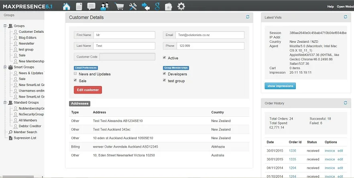Open the members people icon in toolbar
354x178 pixels.
pos(104,6)
